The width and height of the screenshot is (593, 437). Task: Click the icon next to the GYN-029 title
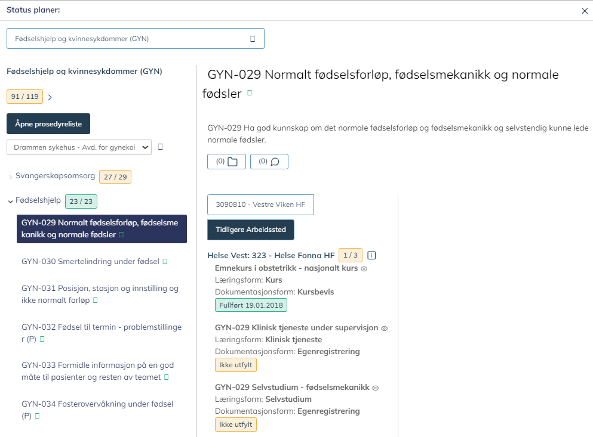pyautogui.click(x=248, y=93)
